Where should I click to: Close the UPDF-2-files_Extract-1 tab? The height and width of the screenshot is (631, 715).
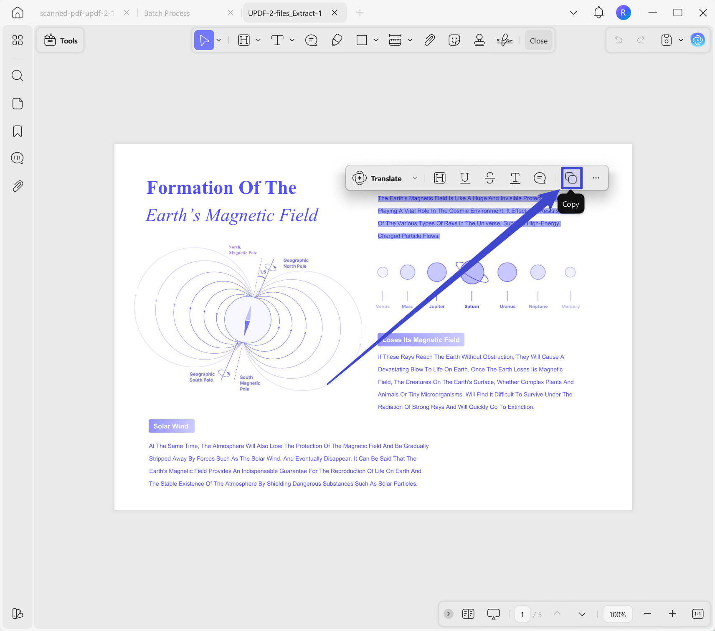pos(335,13)
